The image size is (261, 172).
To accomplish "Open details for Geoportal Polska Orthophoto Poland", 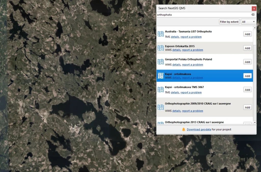I will [176, 65].
